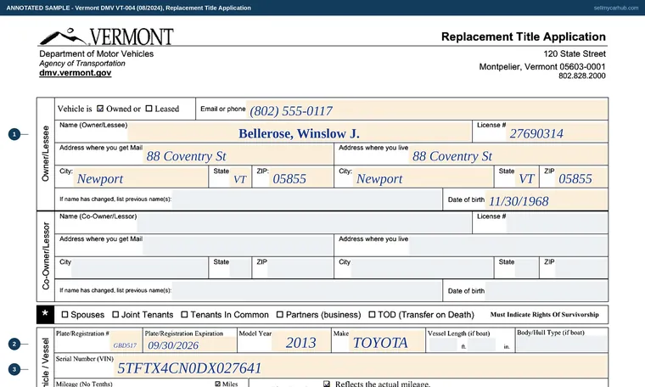This screenshot has height=387, width=645.
Task: Click the Co-Owner/Lessor name field
Action: [x=305, y=223]
